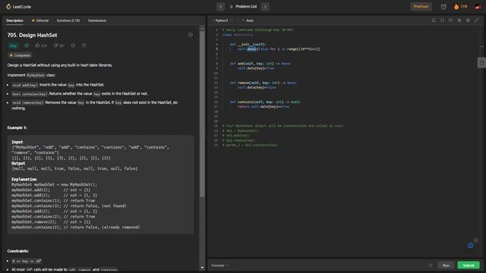Click the blue chat assistant icon
This screenshot has width=486, height=273.
point(471,246)
